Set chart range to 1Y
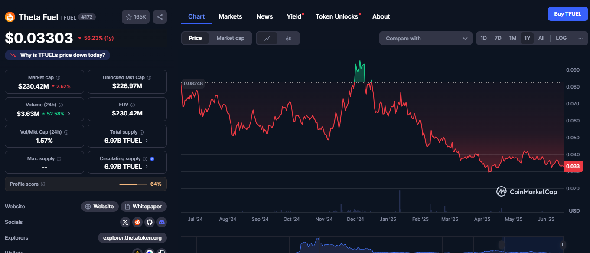The height and width of the screenshot is (253, 590). [x=527, y=38]
